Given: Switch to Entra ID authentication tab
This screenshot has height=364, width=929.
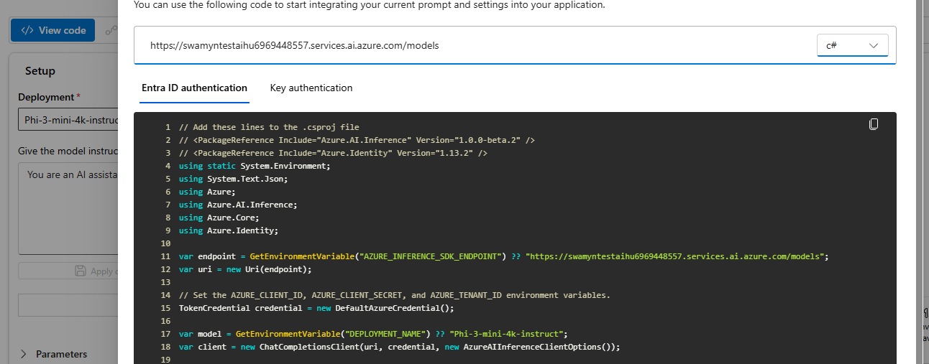Looking at the screenshot, I should coord(194,88).
